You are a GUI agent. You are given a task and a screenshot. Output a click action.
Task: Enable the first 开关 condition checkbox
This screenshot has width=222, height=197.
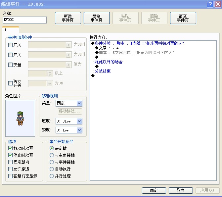(x=10, y=45)
